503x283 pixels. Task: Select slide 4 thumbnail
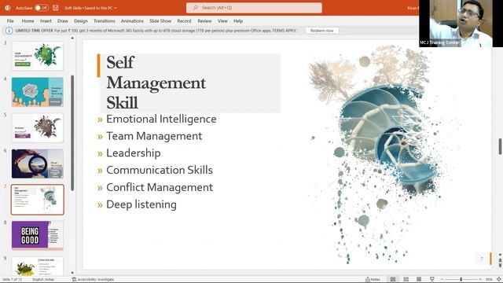pyautogui.click(x=38, y=92)
